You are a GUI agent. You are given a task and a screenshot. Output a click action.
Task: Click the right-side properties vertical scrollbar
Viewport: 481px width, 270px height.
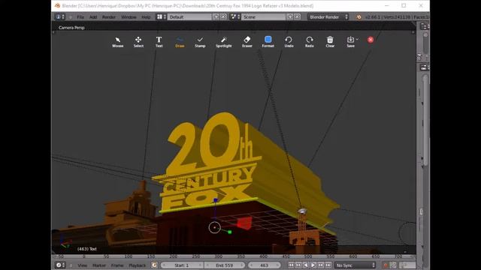pyautogui.click(x=425, y=121)
